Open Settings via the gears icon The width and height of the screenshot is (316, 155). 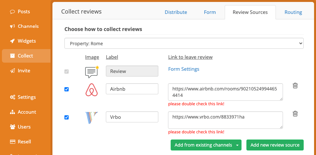13,97
